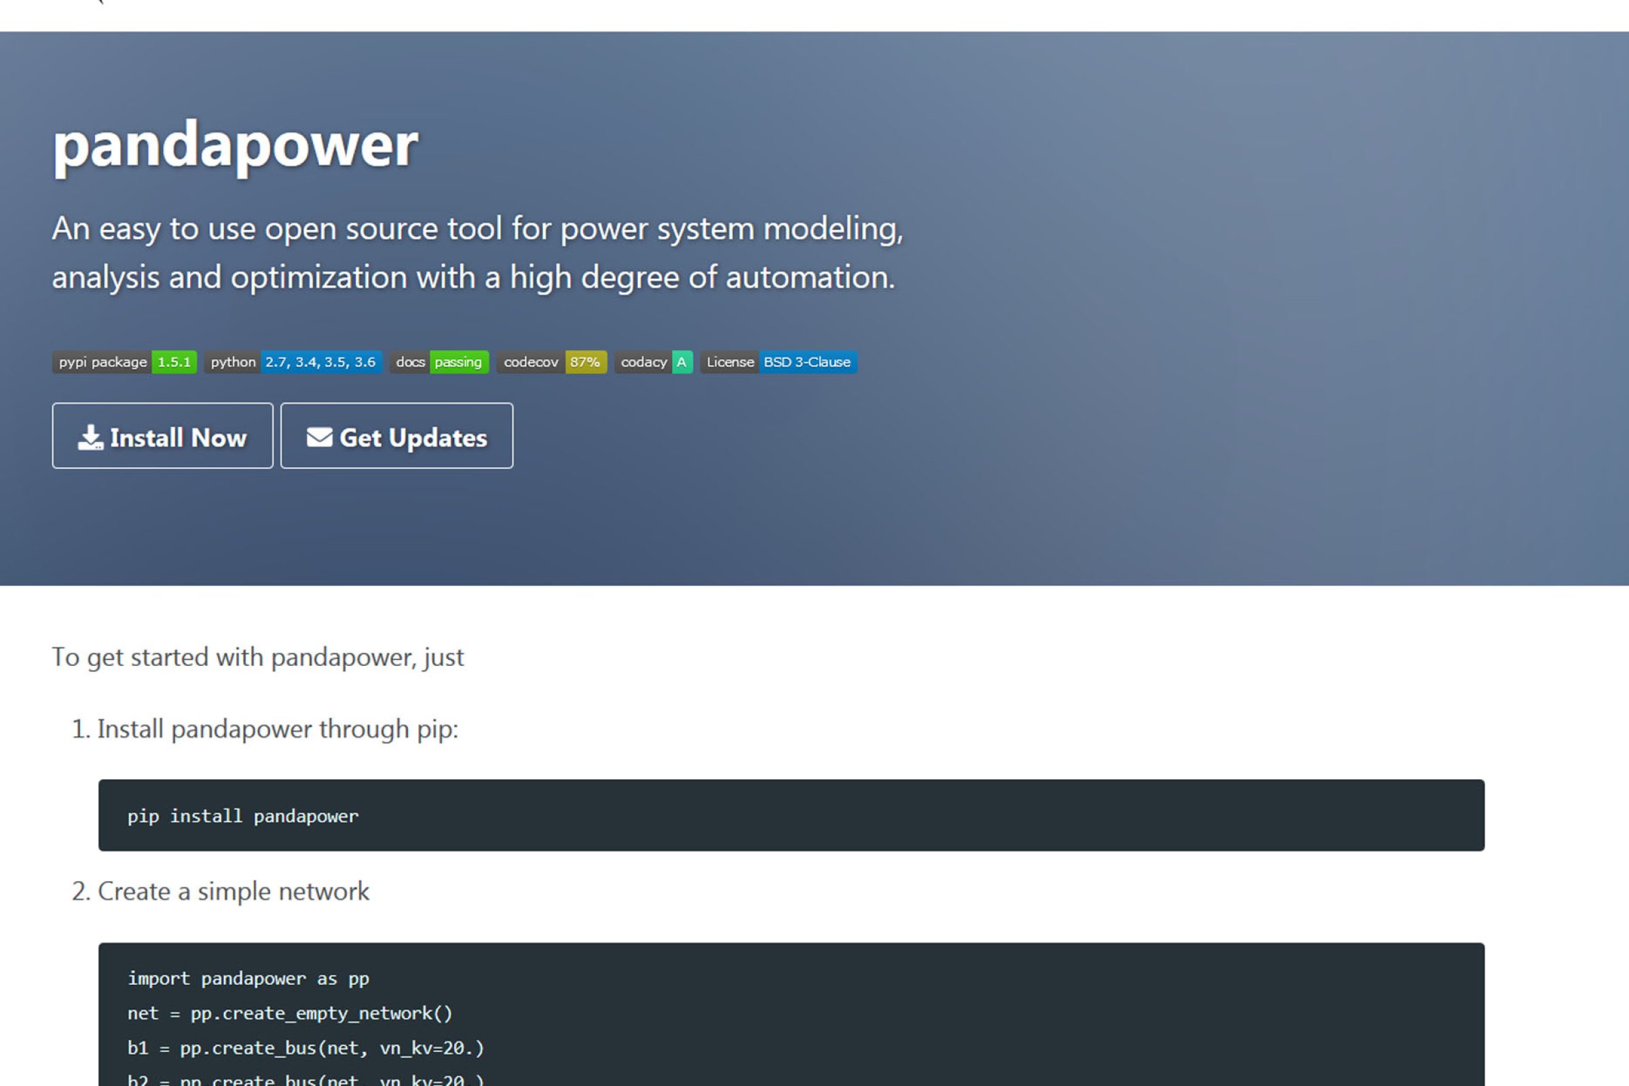The width and height of the screenshot is (1629, 1086).
Task: Click the pandapower heading title
Action: pos(236,146)
